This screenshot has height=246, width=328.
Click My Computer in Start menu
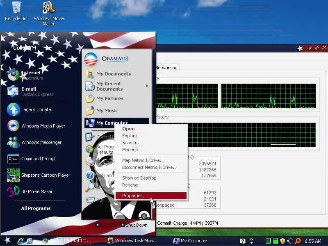117,123
